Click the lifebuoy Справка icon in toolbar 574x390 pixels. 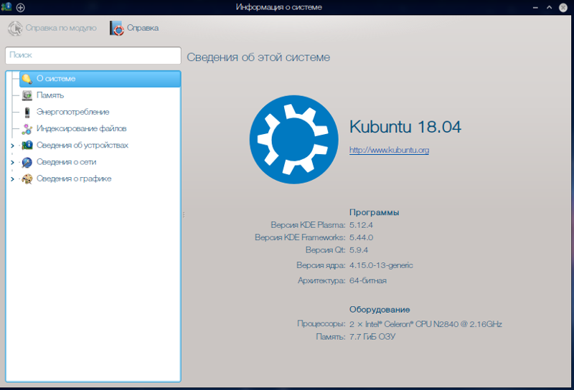click(x=117, y=28)
